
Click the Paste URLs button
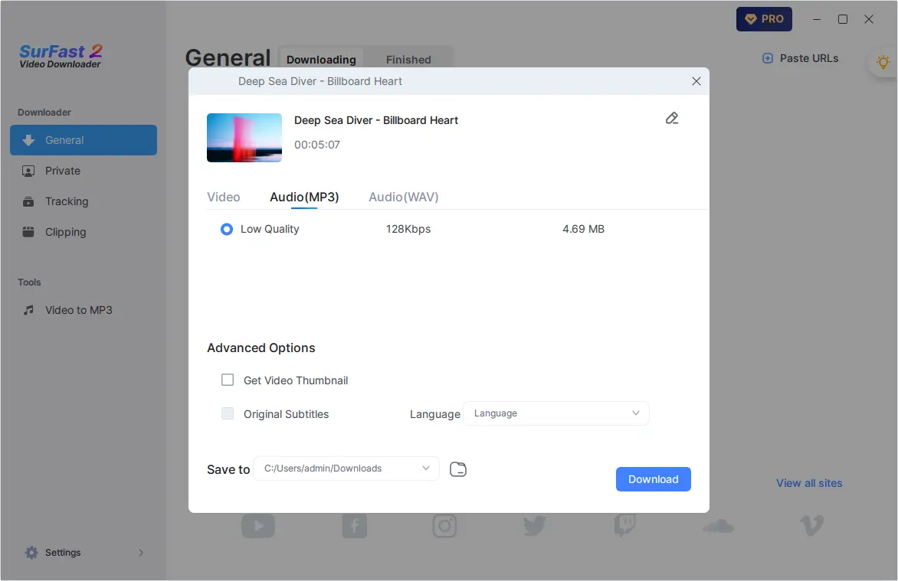(800, 58)
